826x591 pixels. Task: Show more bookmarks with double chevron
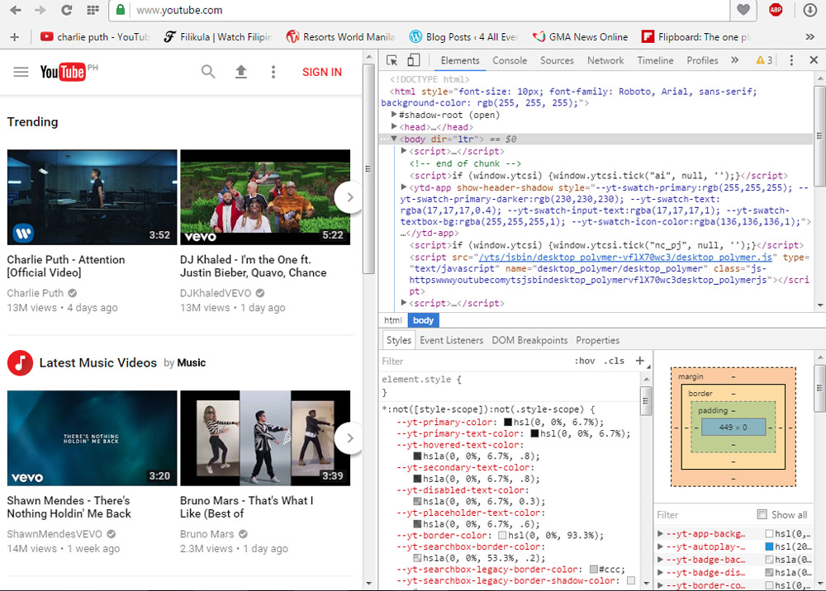[x=810, y=37]
